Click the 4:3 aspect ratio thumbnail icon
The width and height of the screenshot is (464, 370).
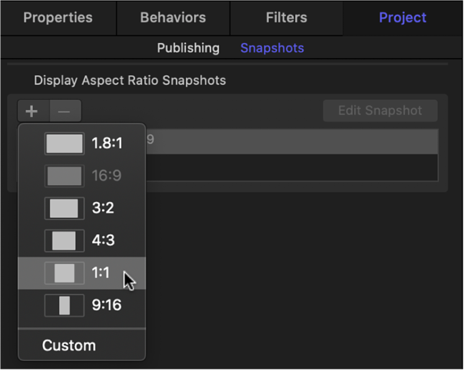click(65, 240)
